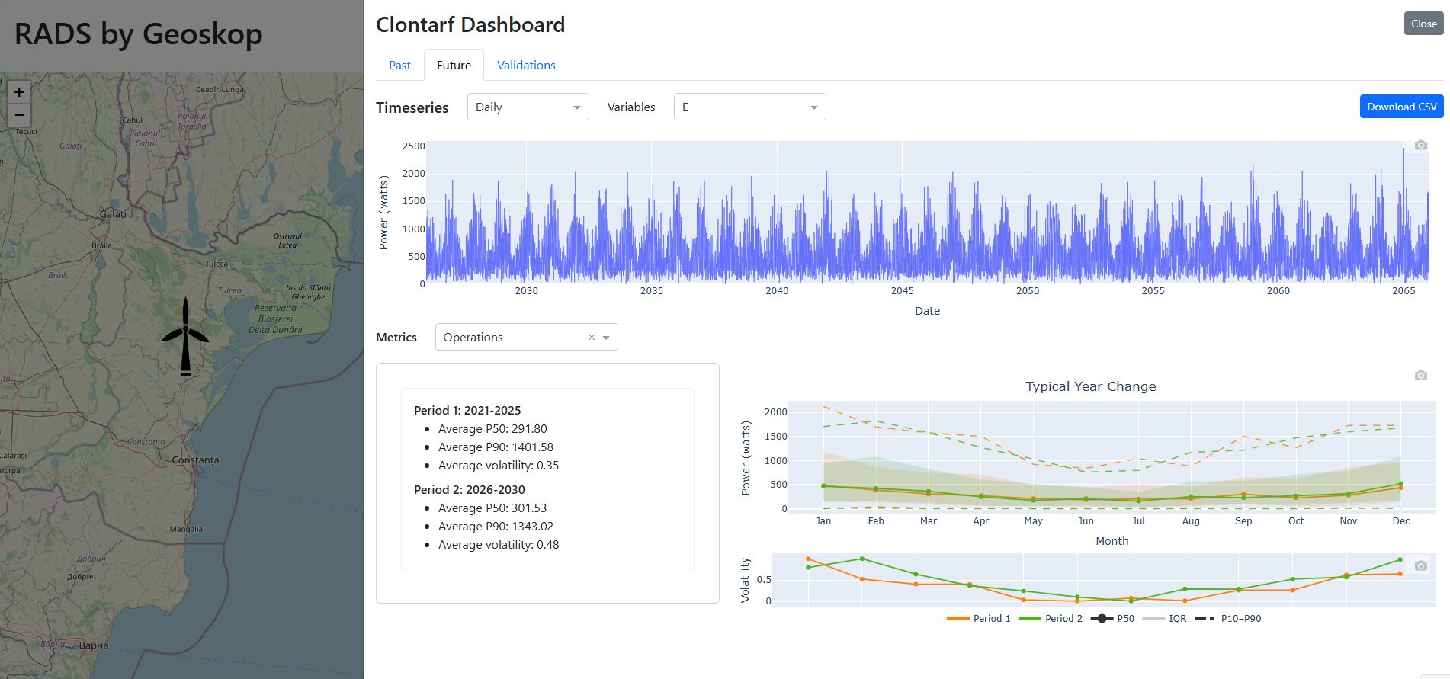Switch to the Past tab
Screen dimensions: 1450x679
point(399,66)
